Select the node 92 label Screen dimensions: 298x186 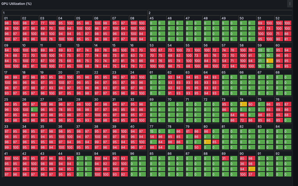[x=277, y=154]
